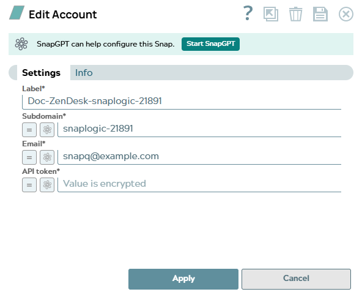The width and height of the screenshot is (362, 300).
Task: Click the 'Edit Account' dialog title
Action: tap(63, 14)
